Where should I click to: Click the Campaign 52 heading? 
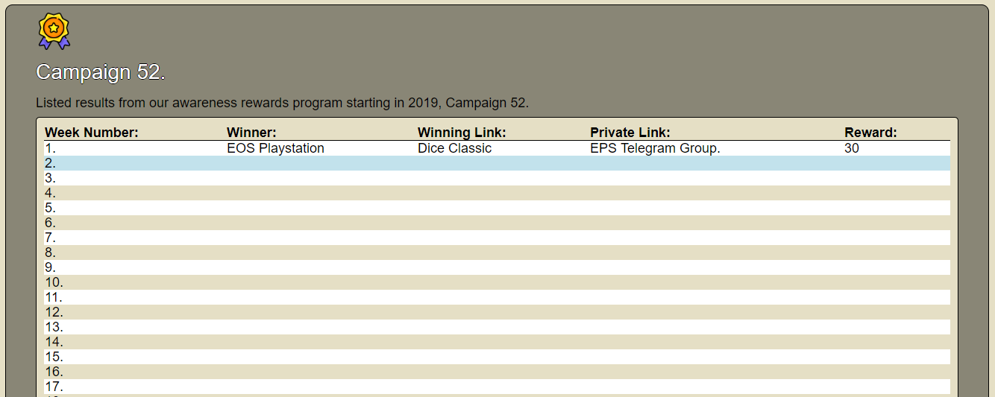click(x=101, y=72)
